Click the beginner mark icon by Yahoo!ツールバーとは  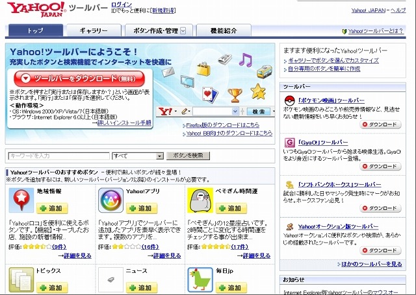coord(344,32)
